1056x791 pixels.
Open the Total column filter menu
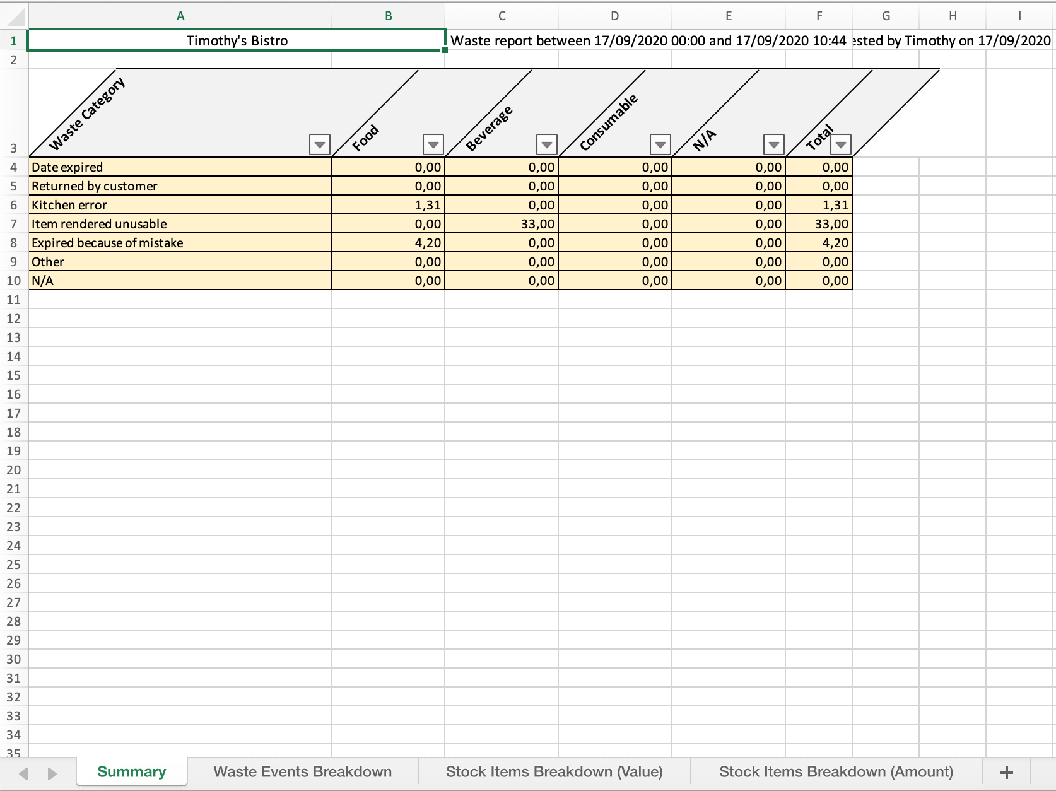coord(840,145)
